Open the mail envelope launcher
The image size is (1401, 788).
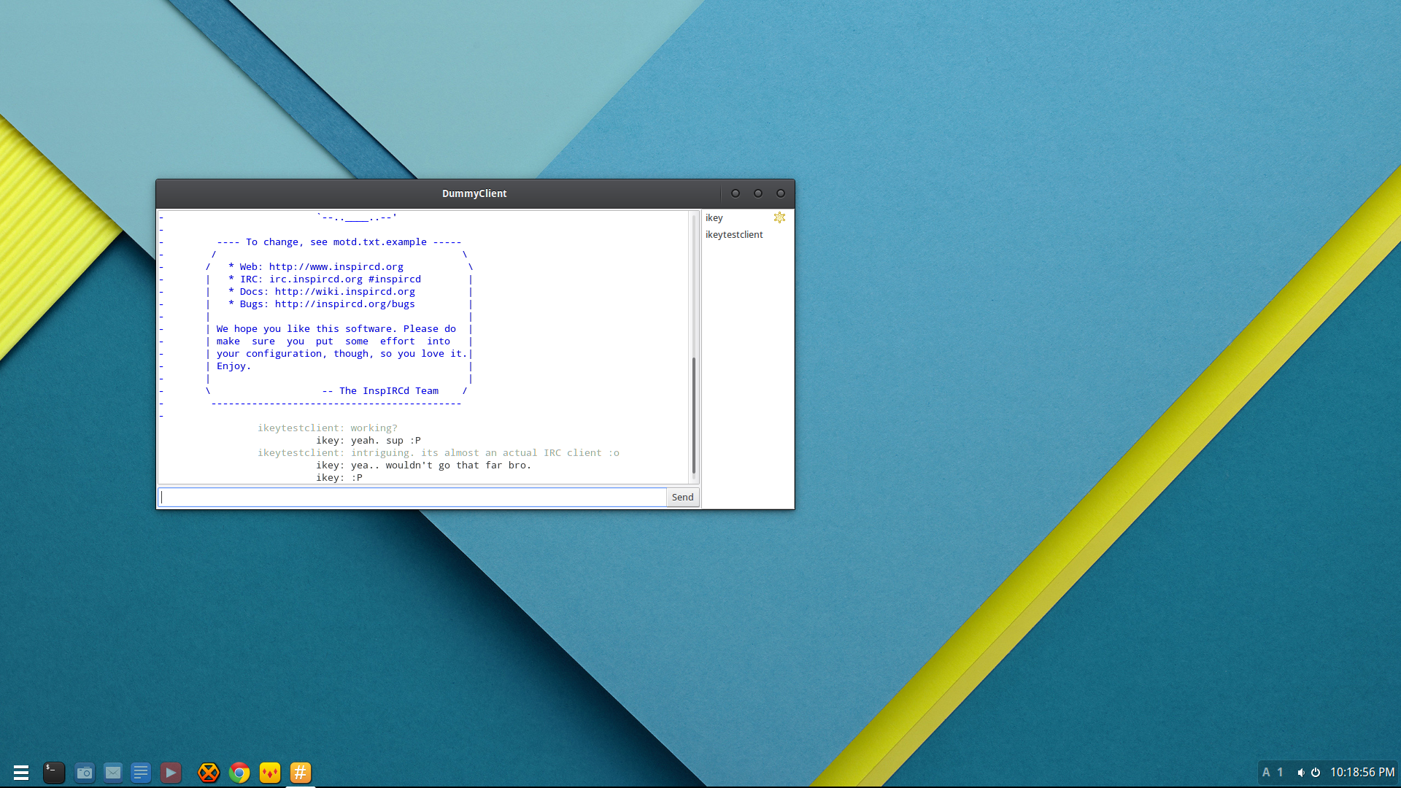click(113, 773)
